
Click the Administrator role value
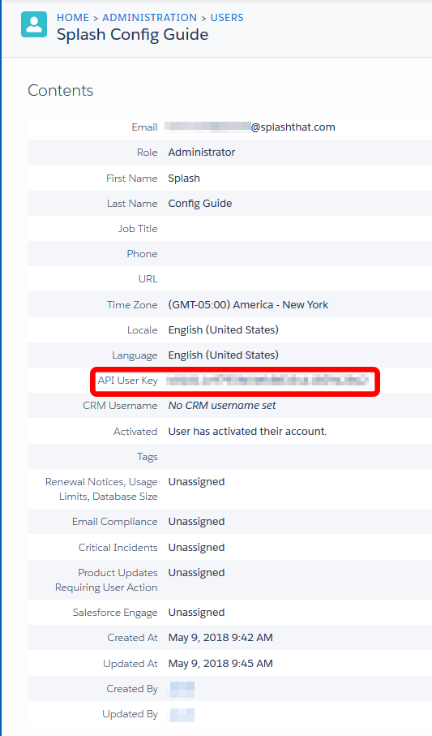[x=202, y=152]
